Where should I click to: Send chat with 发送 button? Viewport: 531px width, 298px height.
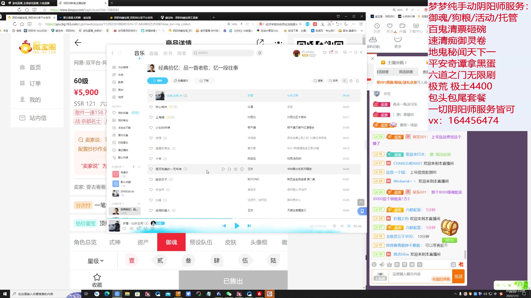[458, 276]
